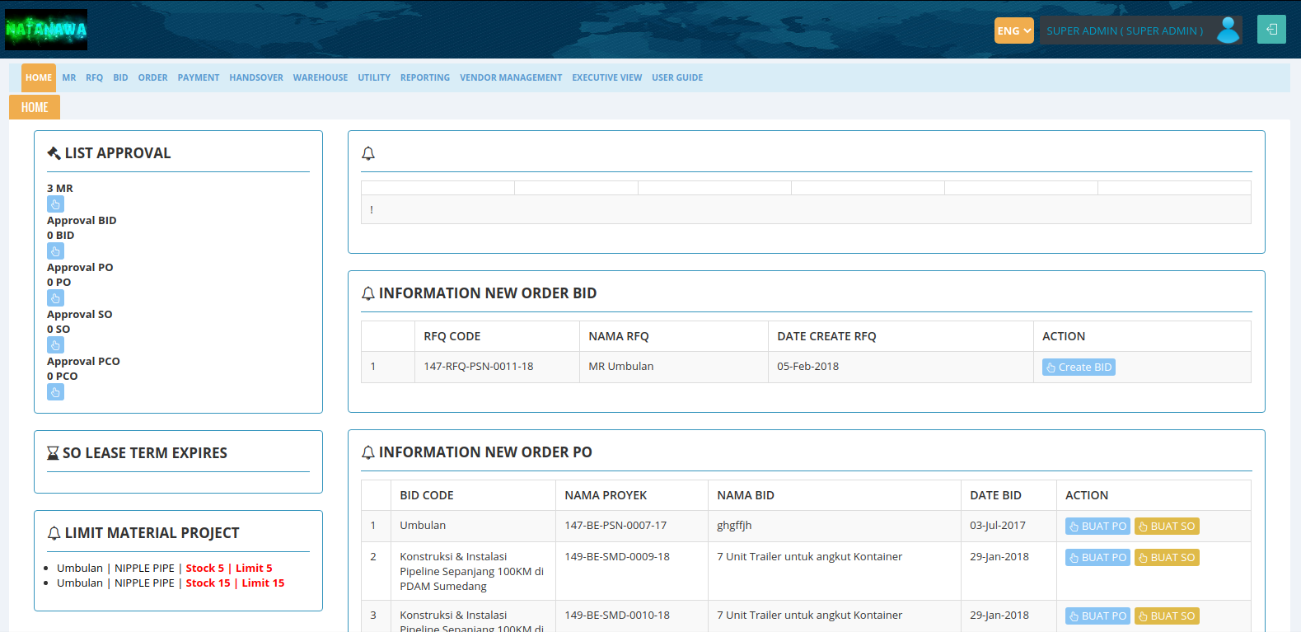Open the USER GUIDE menu item
The image size is (1301, 632).
(x=676, y=77)
